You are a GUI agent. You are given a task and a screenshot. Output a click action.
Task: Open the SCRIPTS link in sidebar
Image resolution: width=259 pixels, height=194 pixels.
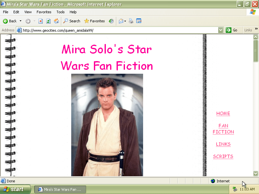223,156
